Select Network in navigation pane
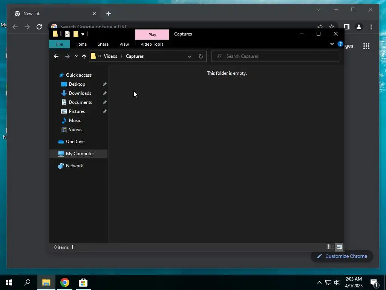The height and width of the screenshot is (290, 386). [74, 166]
